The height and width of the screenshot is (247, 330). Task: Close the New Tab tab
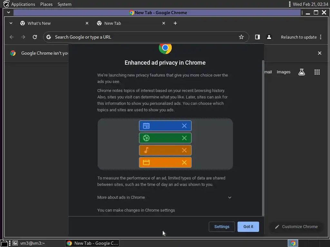click(164, 23)
